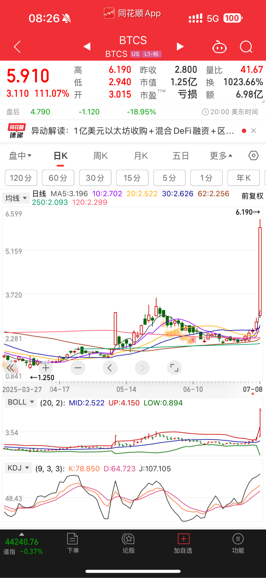
Task: Expand the 盘中 dropdown
Action: [x=20, y=156]
